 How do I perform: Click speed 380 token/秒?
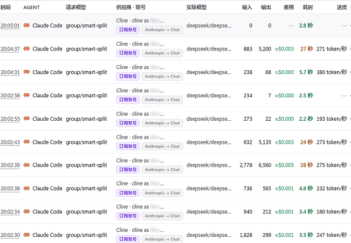332,72
